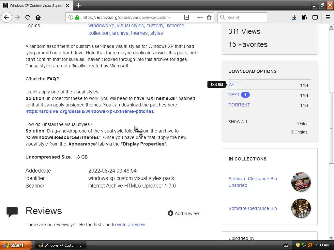The height and width of the screenshot is (250, 334).
Task: Click the 4:38 AM clock
Action: 322,245
